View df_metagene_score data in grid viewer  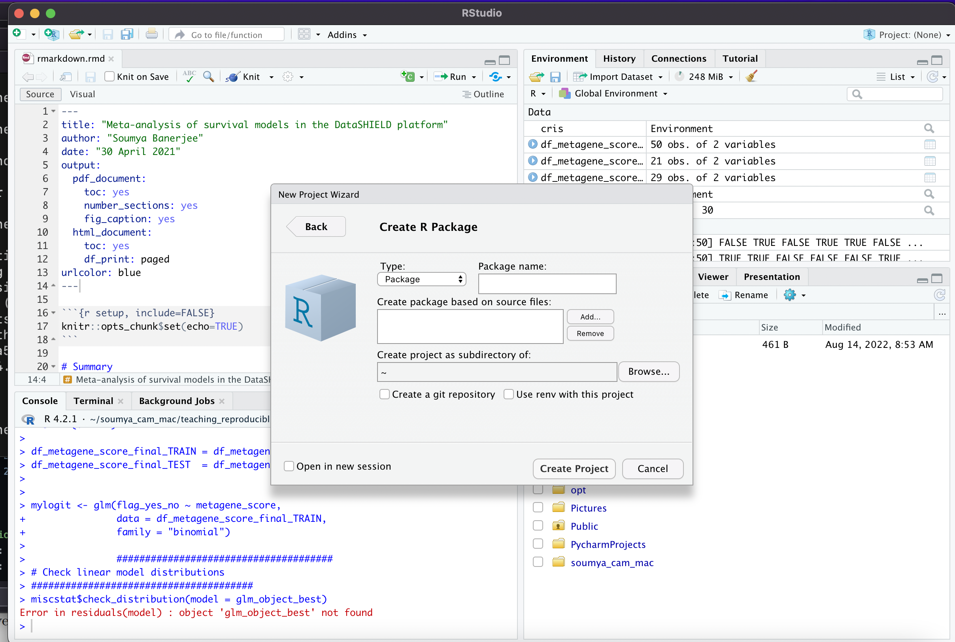tap(930, 144)
